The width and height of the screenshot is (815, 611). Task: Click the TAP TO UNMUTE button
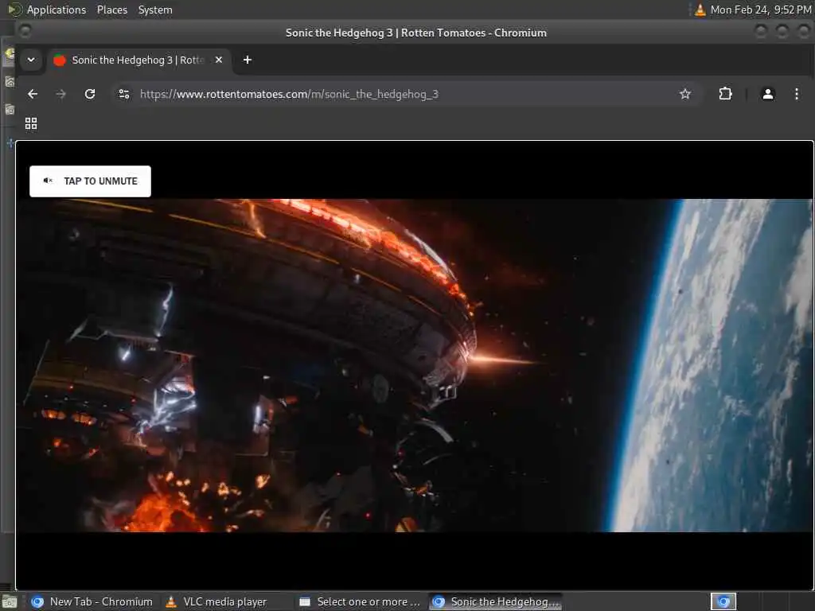tap(90, 181)
